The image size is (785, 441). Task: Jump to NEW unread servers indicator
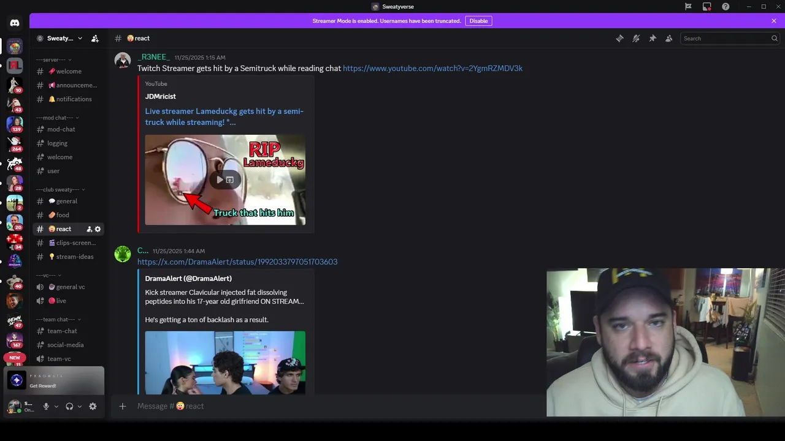point(15,357)
